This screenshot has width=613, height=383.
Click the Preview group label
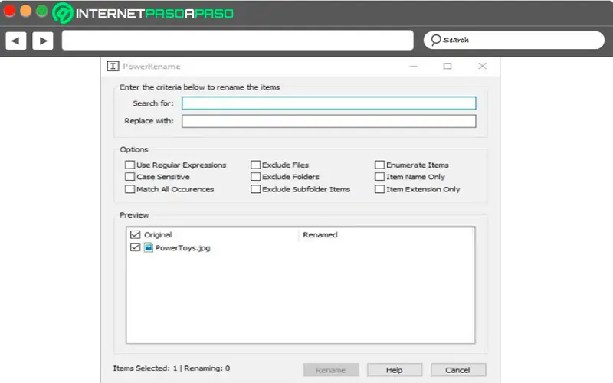click(134, 215)
